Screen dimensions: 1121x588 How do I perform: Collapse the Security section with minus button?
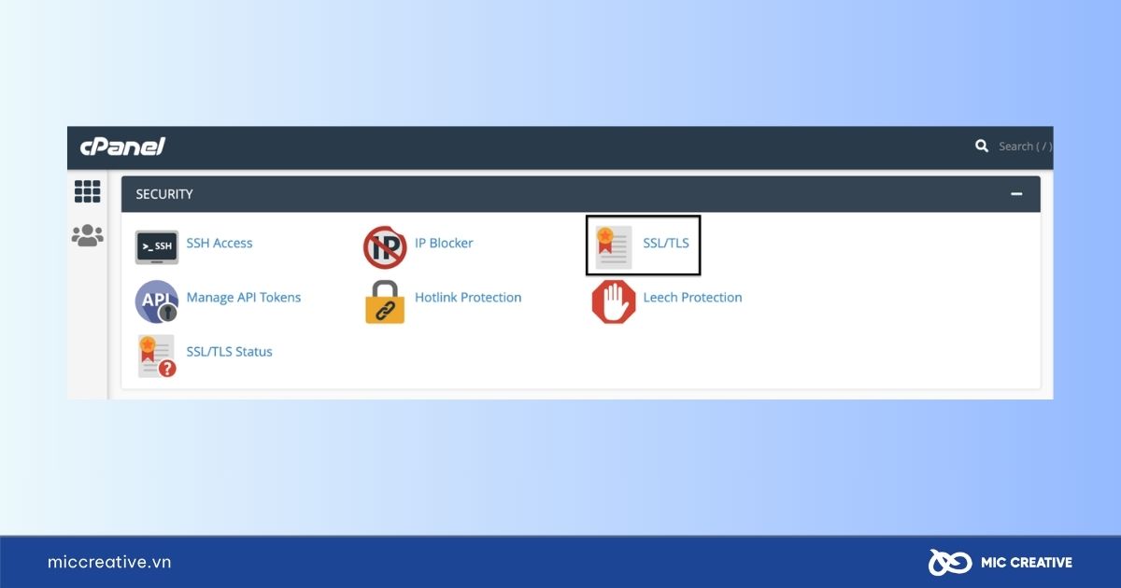[x=1016, y=194]
